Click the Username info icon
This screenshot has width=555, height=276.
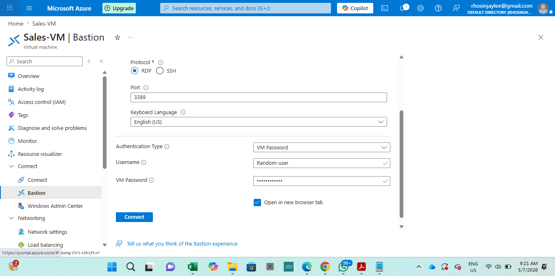pyautogui.click(x=144, y=162)
